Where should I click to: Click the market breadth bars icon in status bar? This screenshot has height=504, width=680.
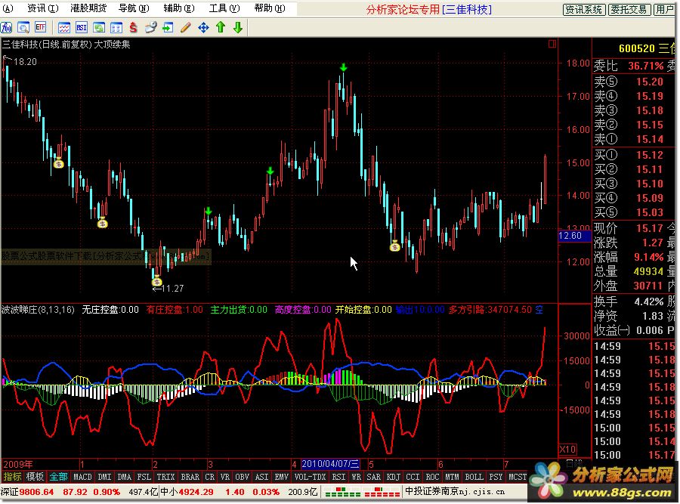362,492
